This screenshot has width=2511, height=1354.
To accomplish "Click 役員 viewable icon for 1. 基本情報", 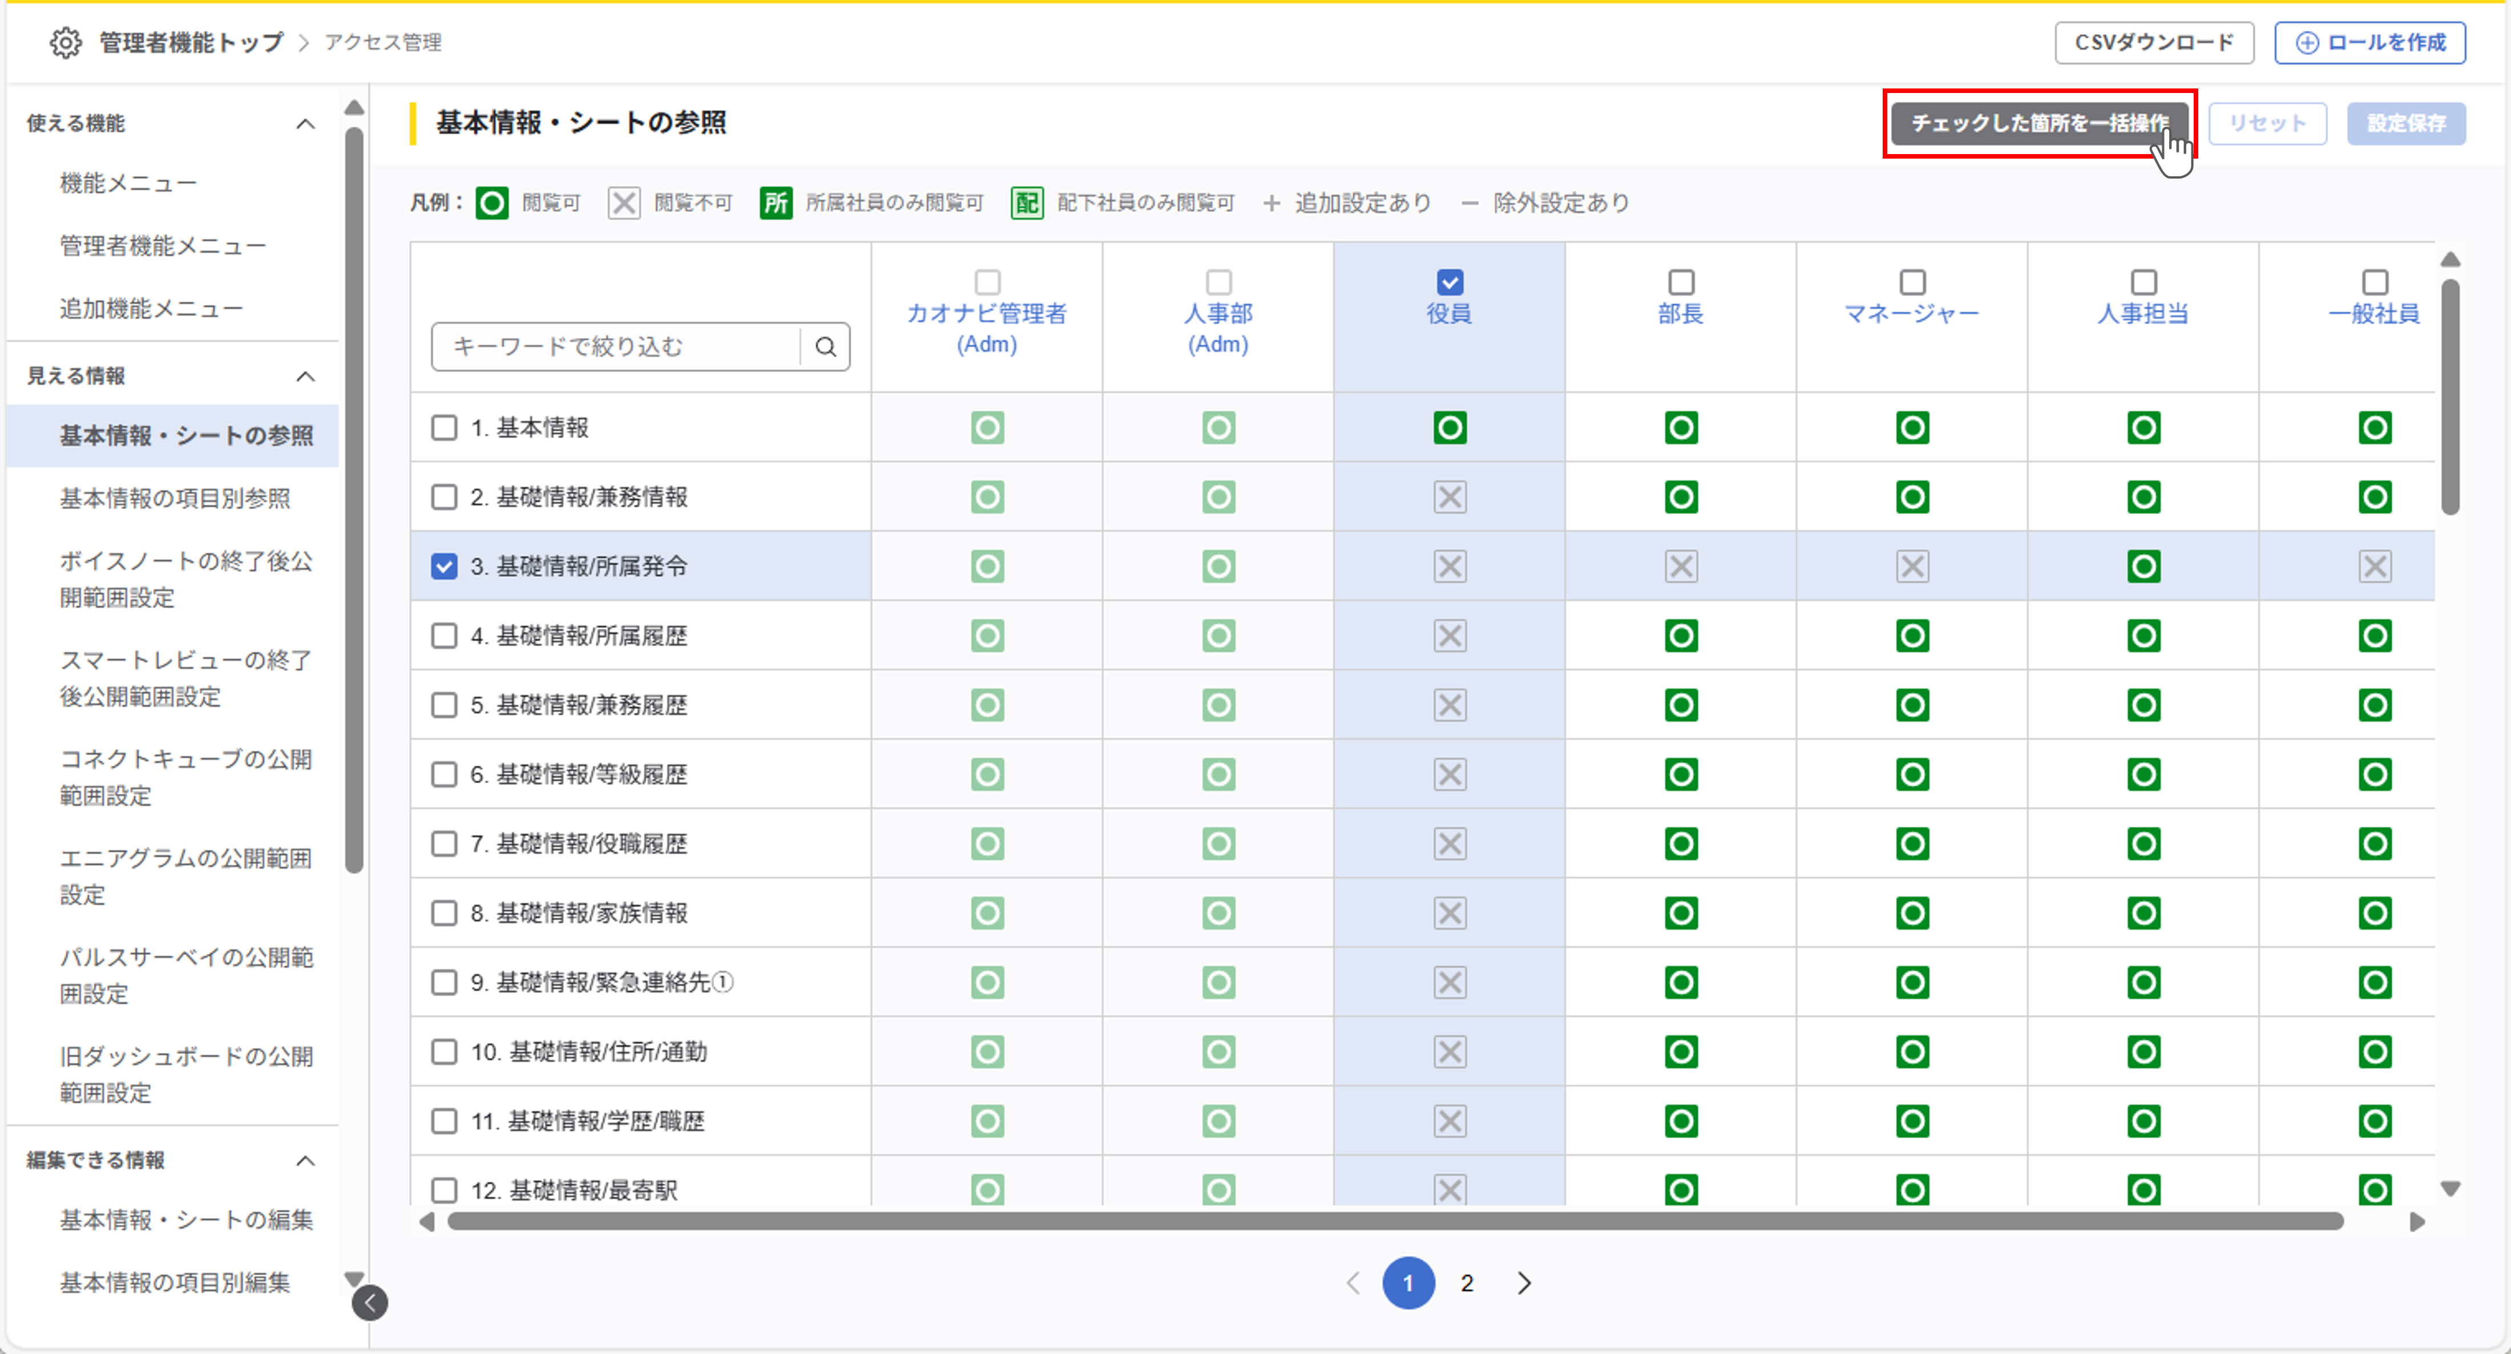I will tap(1450, 428).
